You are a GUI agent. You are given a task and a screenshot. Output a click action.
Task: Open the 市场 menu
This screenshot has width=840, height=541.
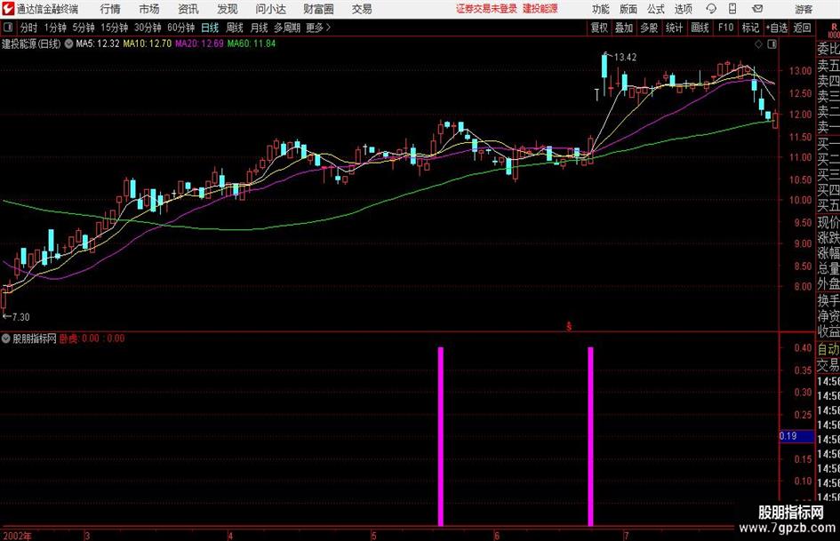[149, 9]
